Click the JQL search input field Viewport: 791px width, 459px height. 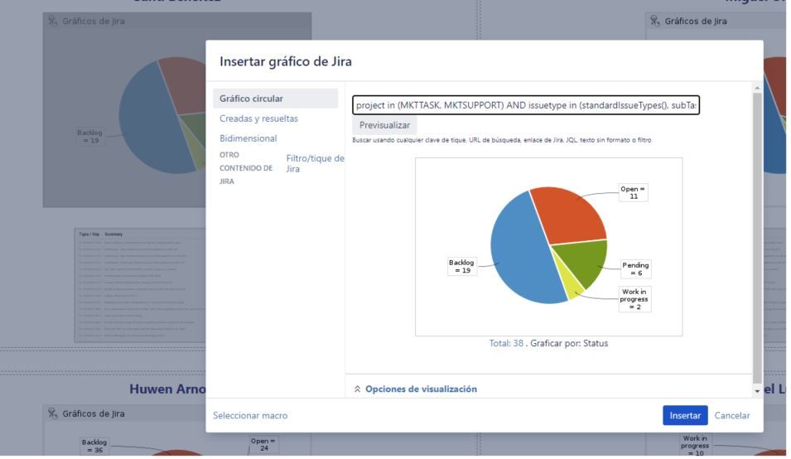point(526,105)
